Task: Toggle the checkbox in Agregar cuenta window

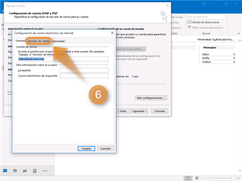Action: (x=9, y=93)
